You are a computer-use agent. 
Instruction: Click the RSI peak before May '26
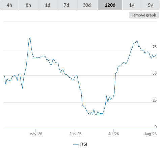(30, 37)
